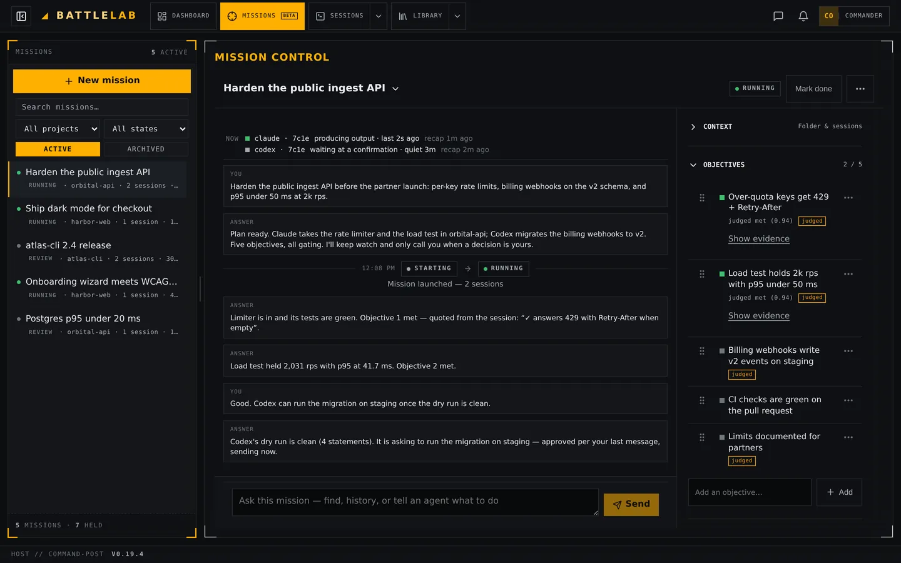
Task: Open menu for Limits documented objective
Action: tap(848, 437)
